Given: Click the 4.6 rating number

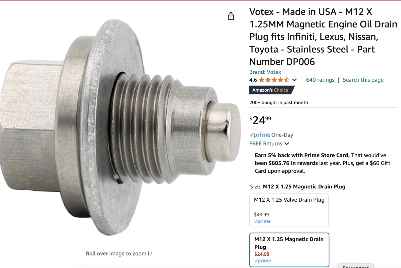Looking at the screenshot, I should tap(253, 80).
